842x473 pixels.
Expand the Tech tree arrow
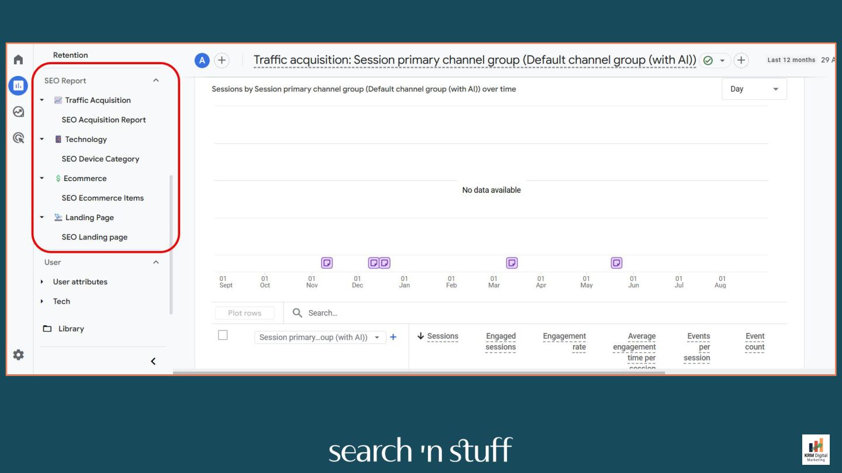click(42, 301)
